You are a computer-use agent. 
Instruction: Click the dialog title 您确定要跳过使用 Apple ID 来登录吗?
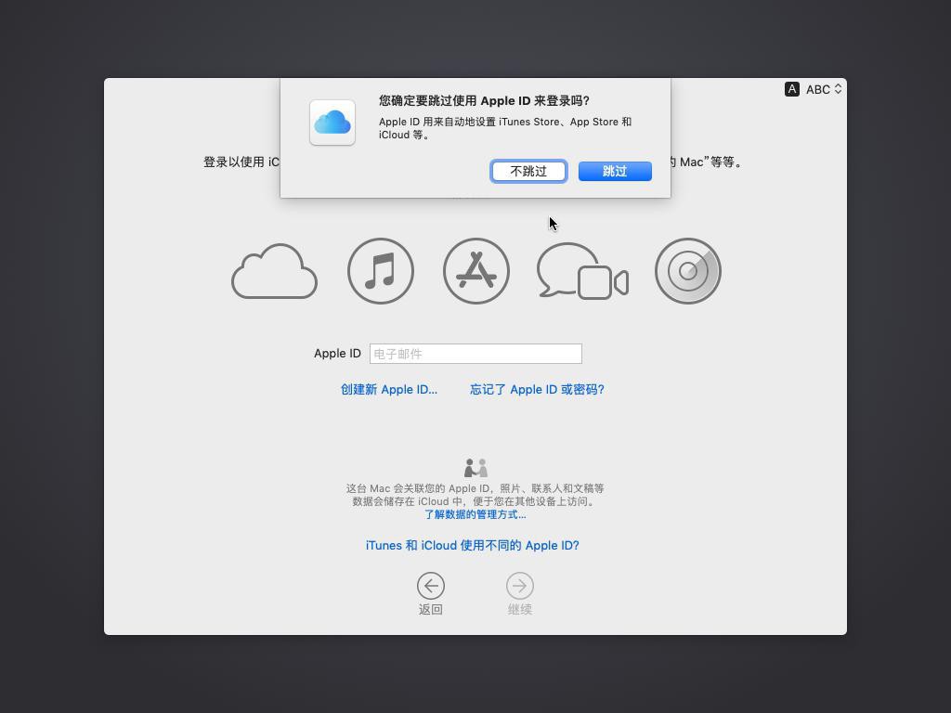(x=484, y=100)
